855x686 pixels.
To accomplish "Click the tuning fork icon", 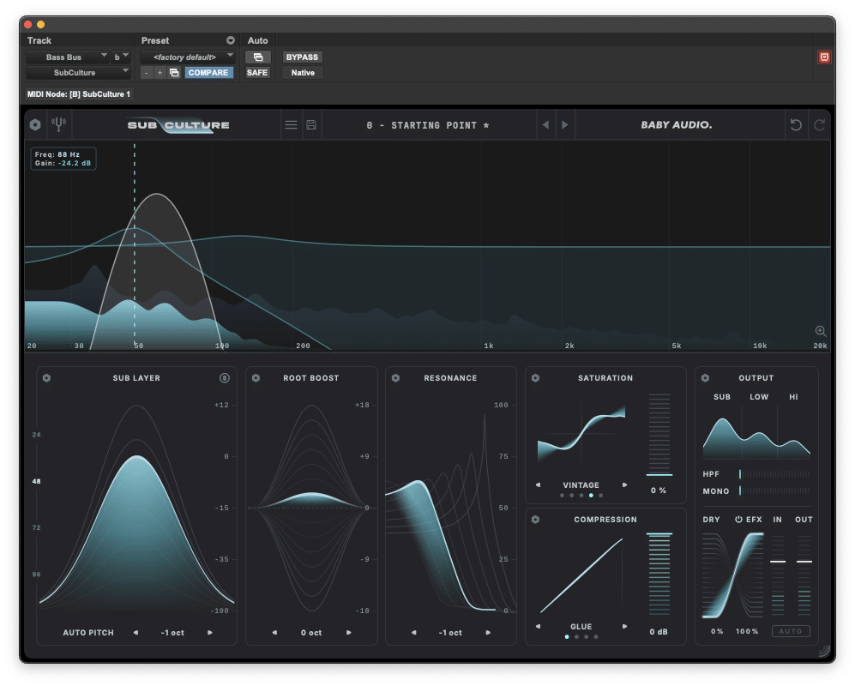I will (x=58, y=125).
